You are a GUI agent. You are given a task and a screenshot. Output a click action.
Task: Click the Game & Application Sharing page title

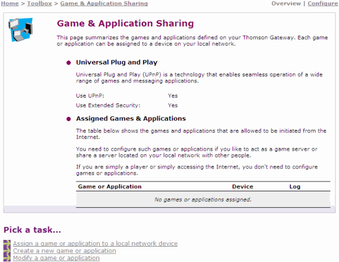(125, 23)
